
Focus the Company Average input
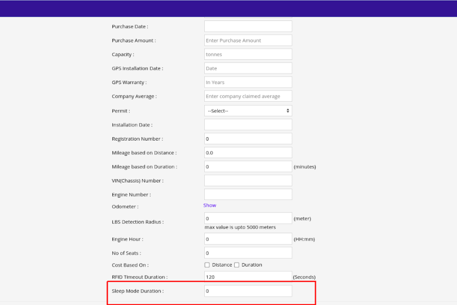click(248, 97)
